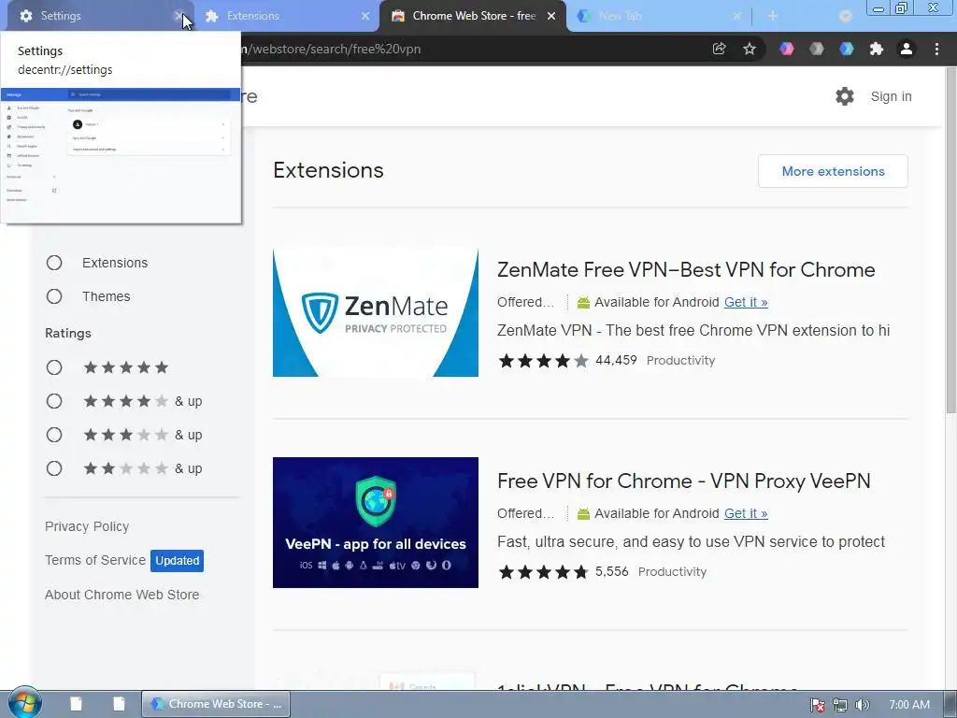Click the 7:00 AM taskbar clock
Image resolution: width=957 pixels, height=718 pixels.
tap(909, 705)
